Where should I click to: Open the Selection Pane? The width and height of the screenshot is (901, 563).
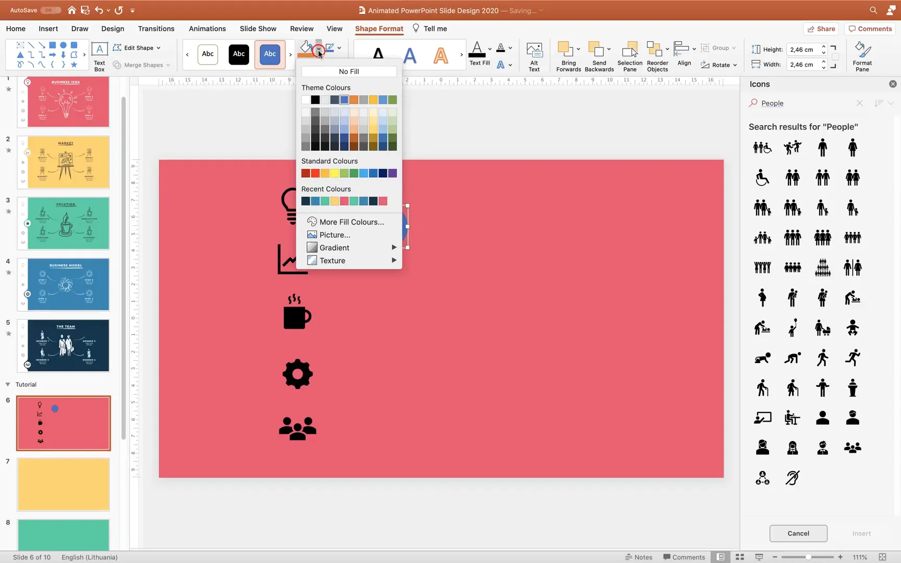click(x=630, y=56)
